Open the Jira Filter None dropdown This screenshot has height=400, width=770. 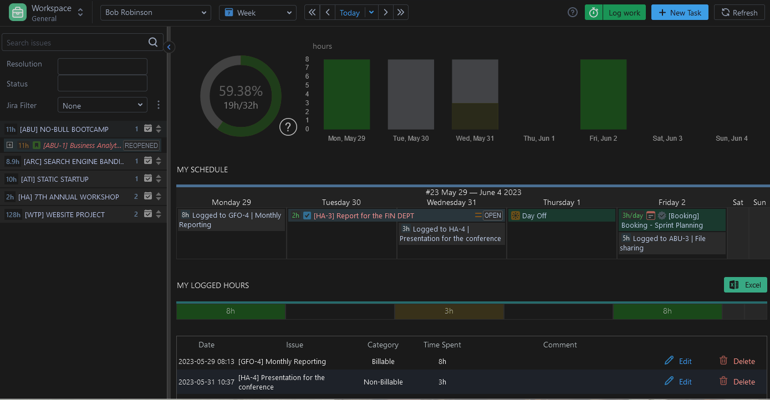click(x=102, y=105)
